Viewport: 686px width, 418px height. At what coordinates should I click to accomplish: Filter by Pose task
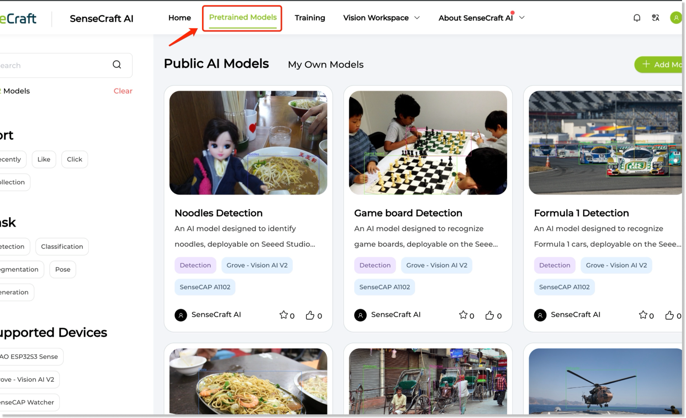pos(63,269)
